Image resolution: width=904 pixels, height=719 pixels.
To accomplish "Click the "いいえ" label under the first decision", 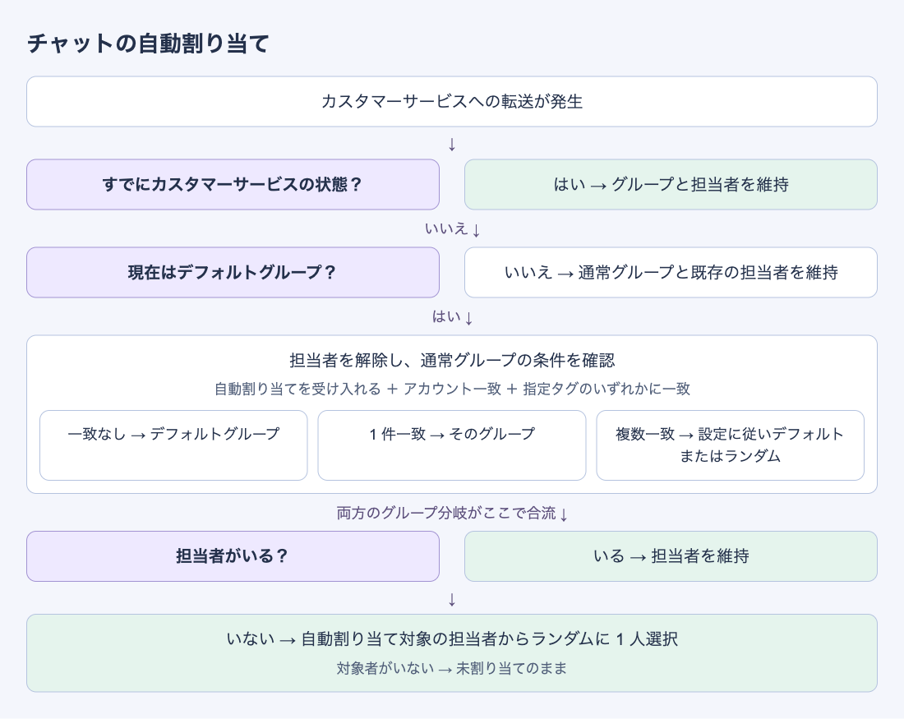I will [x=445, y=229].
